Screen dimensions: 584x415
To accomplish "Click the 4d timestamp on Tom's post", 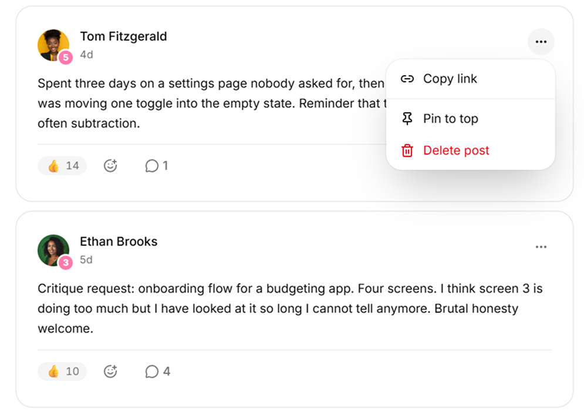I will coord(86,55).
